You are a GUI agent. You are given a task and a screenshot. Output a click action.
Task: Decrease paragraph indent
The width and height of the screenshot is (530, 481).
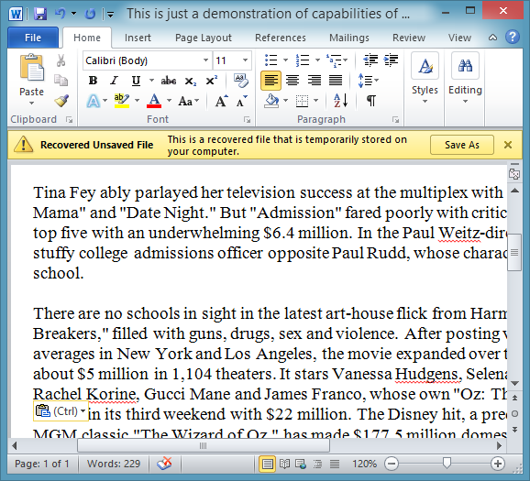point(370,60)
